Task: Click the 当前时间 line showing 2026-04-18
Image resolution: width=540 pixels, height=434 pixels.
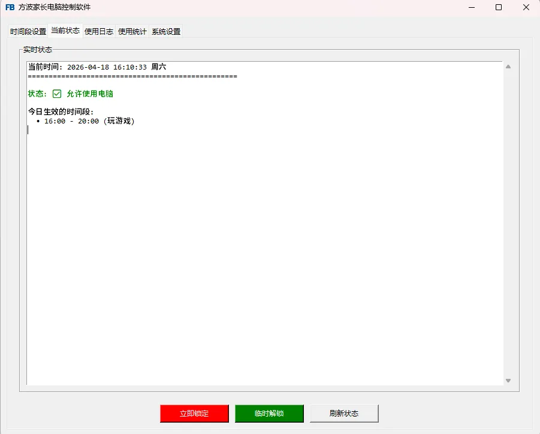Action: (x=97, y=67)
